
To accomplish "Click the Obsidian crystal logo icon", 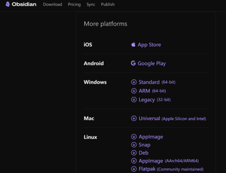I will pos(8,4).
